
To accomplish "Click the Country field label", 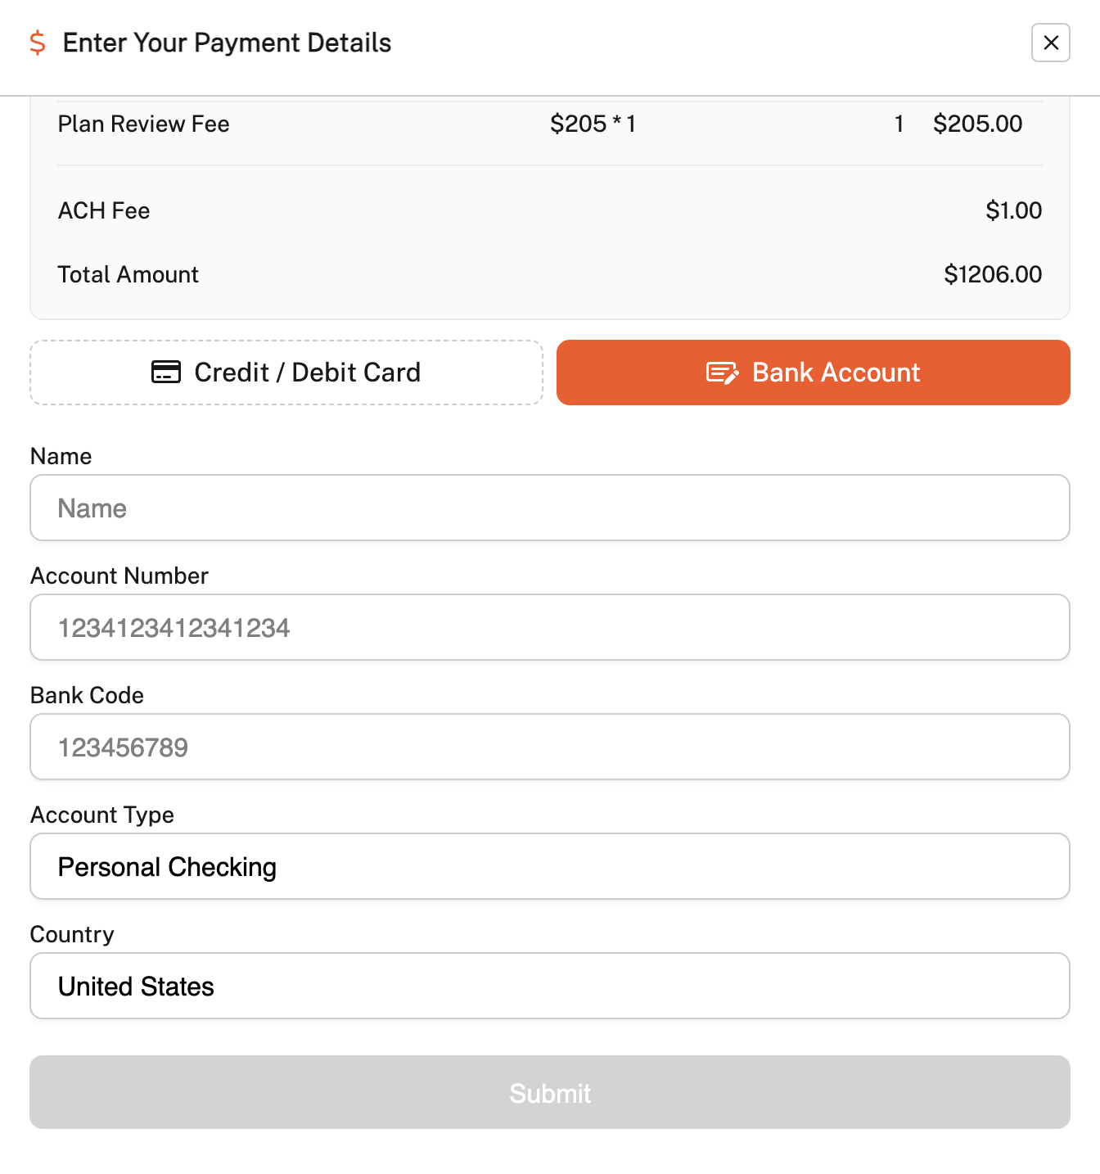I will [72, 934].
